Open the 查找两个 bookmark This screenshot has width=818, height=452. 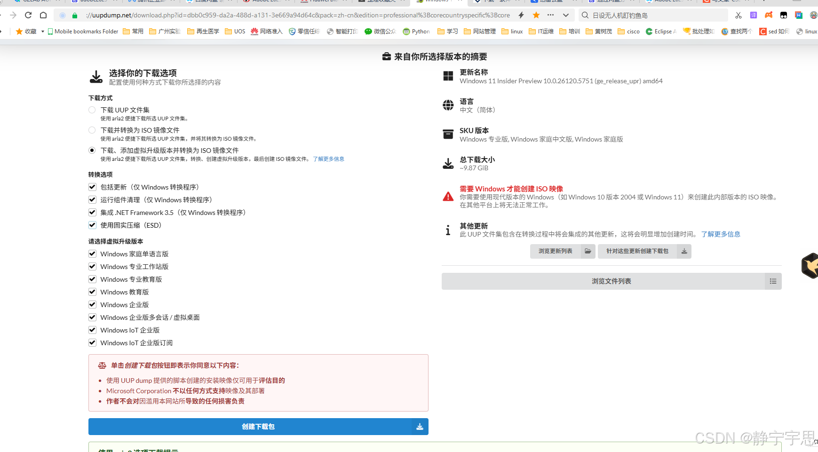[737, 32]
